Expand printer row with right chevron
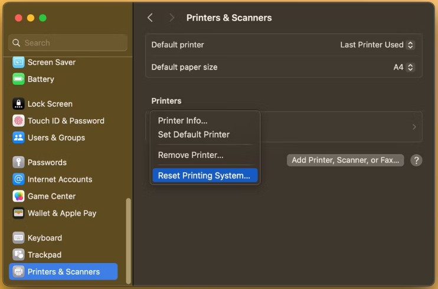Image resolution: width=438 pixels, height=289 pixels. 414,127
